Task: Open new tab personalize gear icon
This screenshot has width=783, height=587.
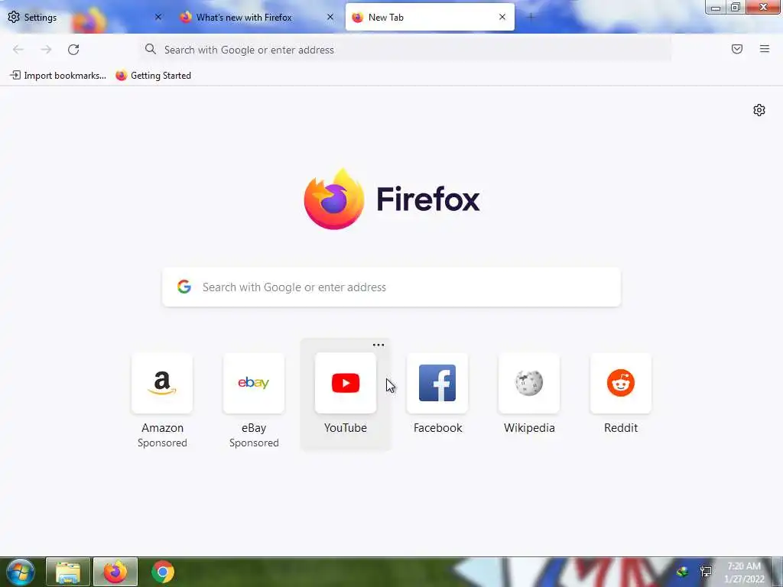Action: pyautogui.click(x=759, y=110)
